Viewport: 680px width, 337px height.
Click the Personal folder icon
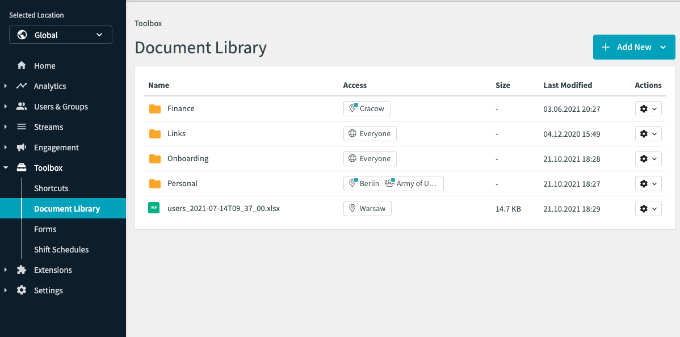(155, 184)
